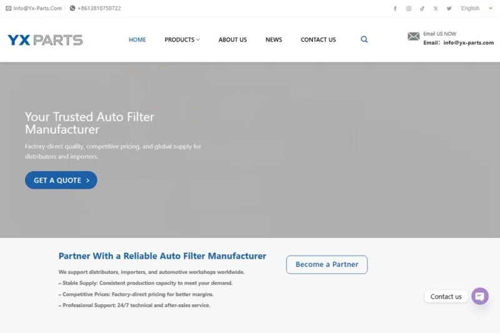This screenshot has height=336, width=500.
Task: Open the Facebook social icon
Action: click(x=395, y=9)
